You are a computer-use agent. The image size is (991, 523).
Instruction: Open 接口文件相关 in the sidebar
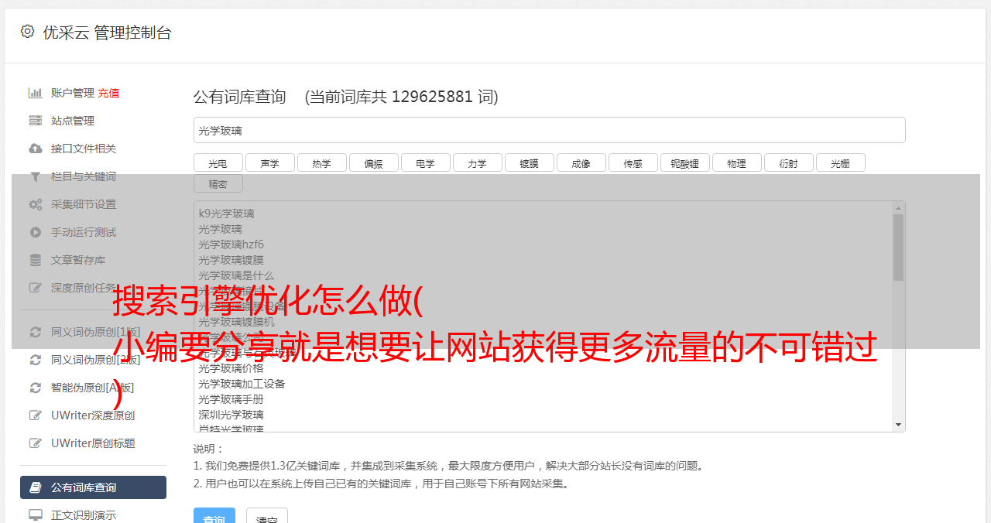84,149
